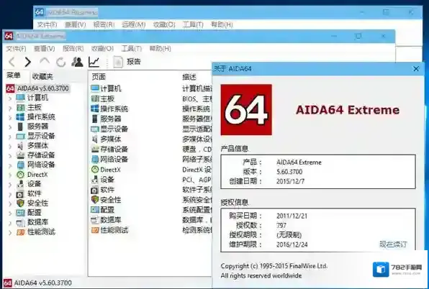The height and width of the screenshot is (289, 429).
Task: Refresh the page with the circular arrow icon
Action: click(60, 62)
